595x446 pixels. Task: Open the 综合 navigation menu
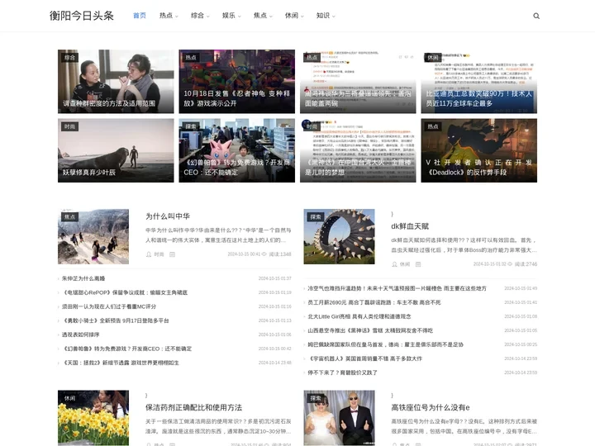click(x=200, y=16)
